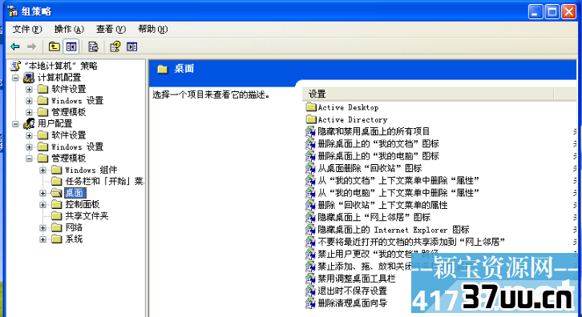Expand the 系统 tree node
Viewport: 582px width, 317px height.
(43, 239)
